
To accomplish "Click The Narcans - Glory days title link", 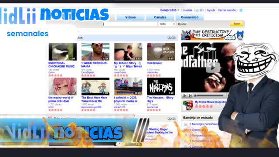I will [x=160, y=99].
